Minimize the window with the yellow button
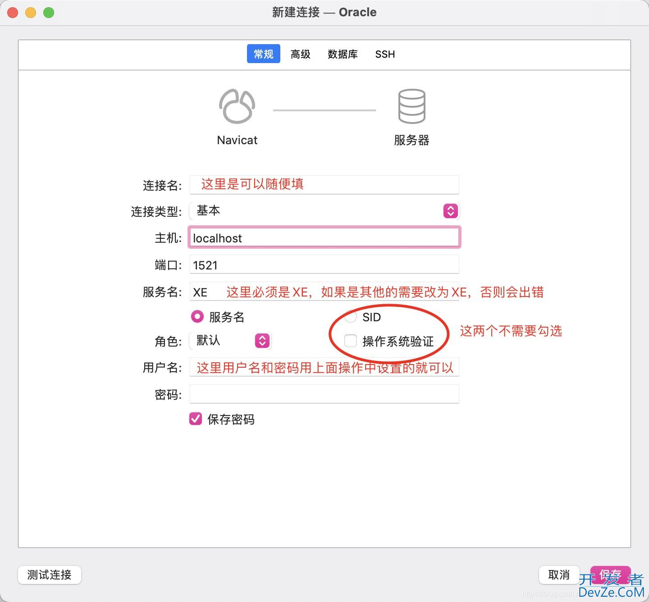649x602 pixels. point(31,13)
